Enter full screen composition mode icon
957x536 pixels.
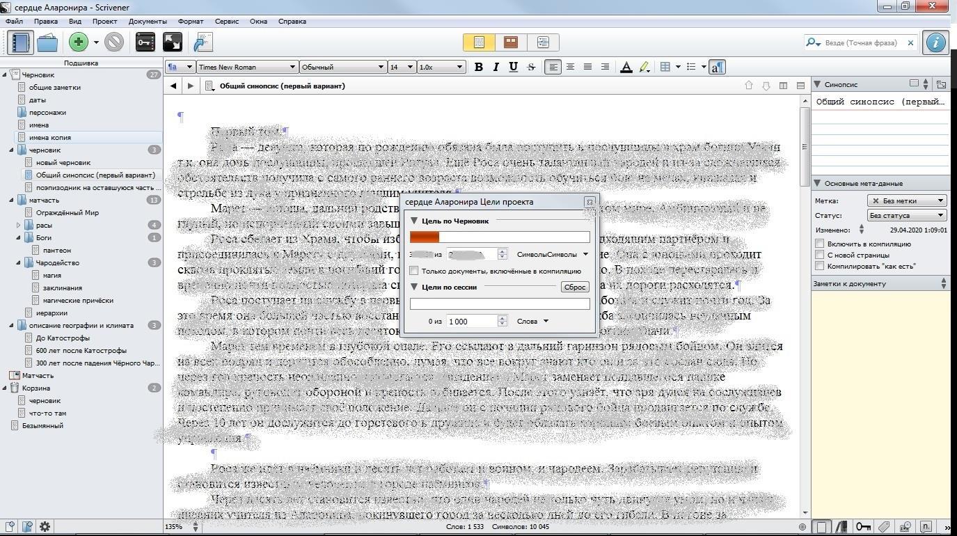click(172, 42)
